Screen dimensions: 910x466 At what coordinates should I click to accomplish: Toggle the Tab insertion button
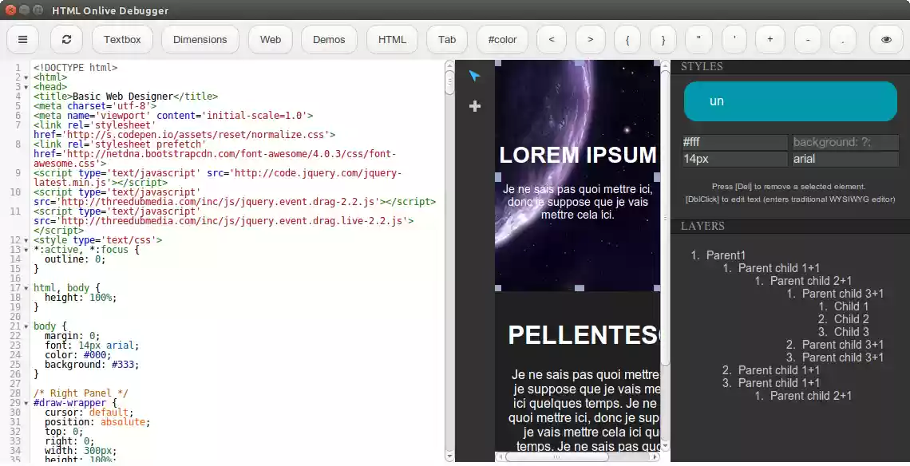tap(446, 39)
